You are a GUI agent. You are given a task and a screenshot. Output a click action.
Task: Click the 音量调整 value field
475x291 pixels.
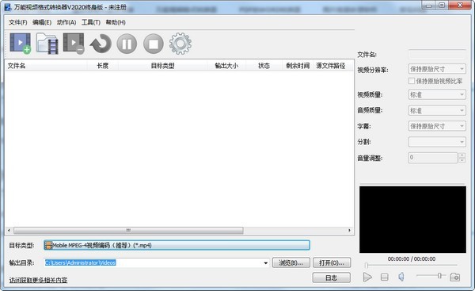click(432, 158)
